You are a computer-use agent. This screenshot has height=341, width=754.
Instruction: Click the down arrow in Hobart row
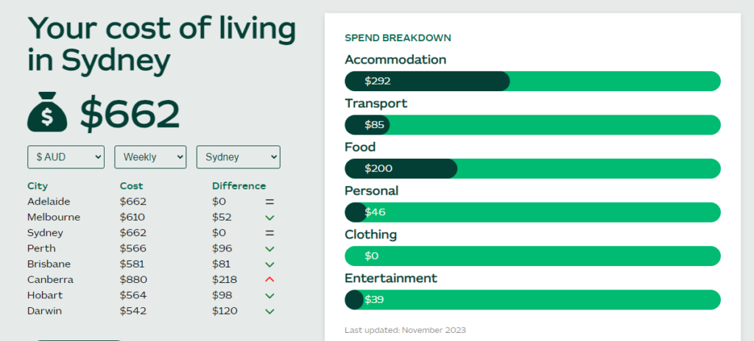(x=269, y=295)
